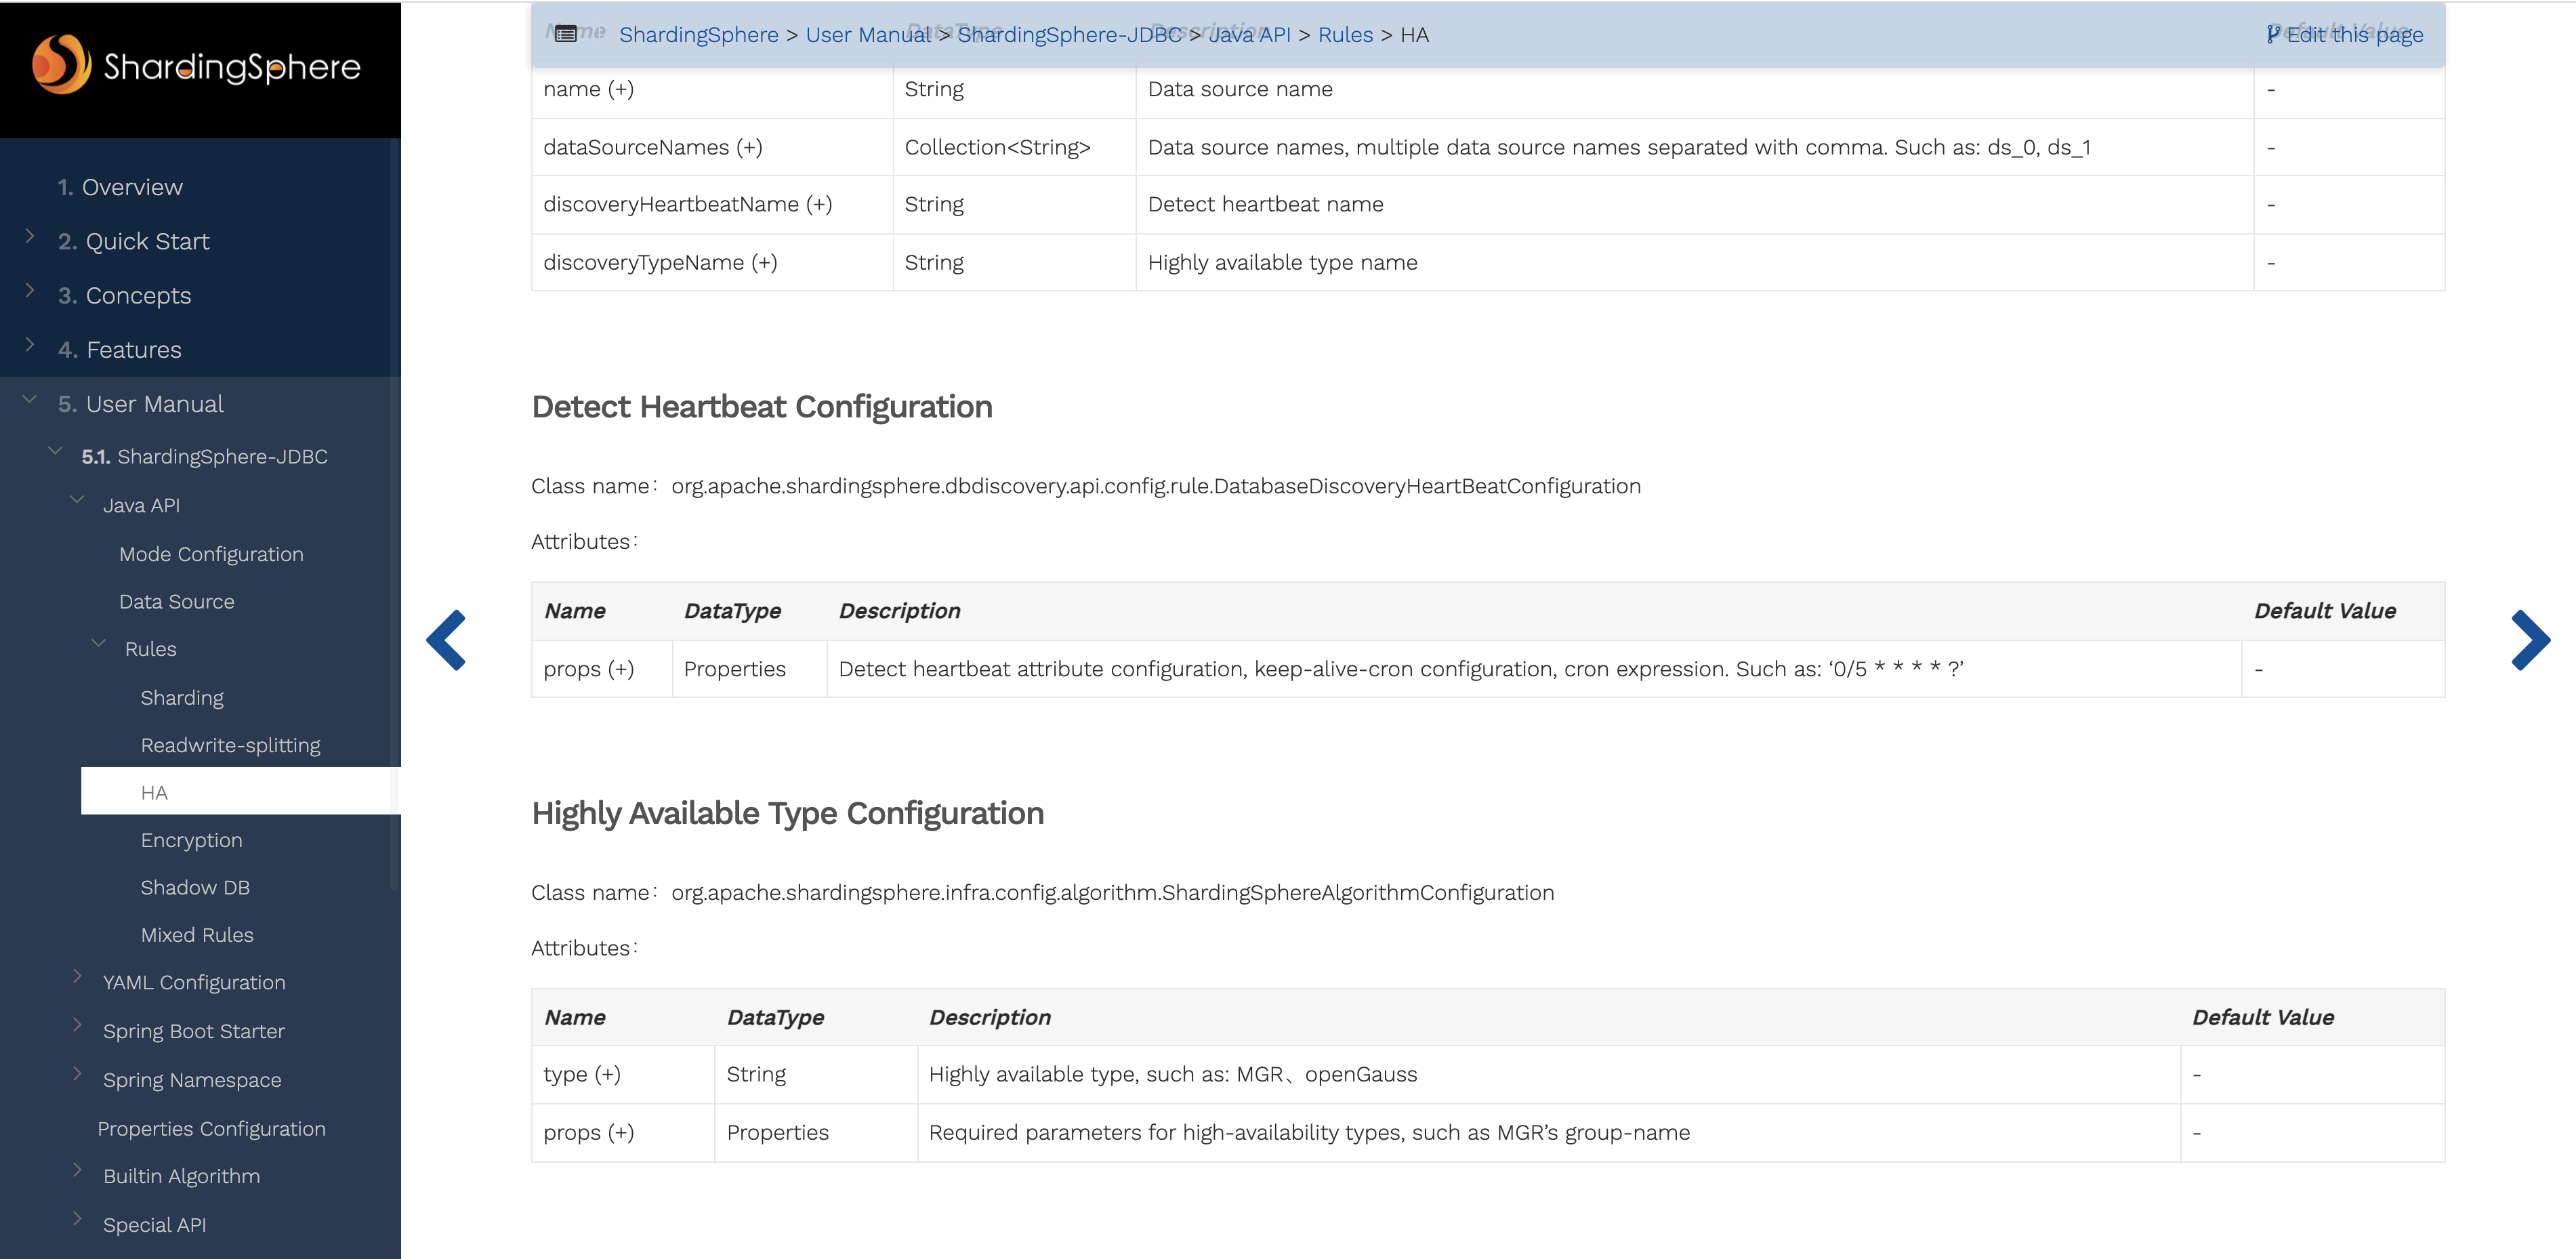Collapse the User Manual section chevron
This screenshot has height=1259, width=2576.
(30, 400)
